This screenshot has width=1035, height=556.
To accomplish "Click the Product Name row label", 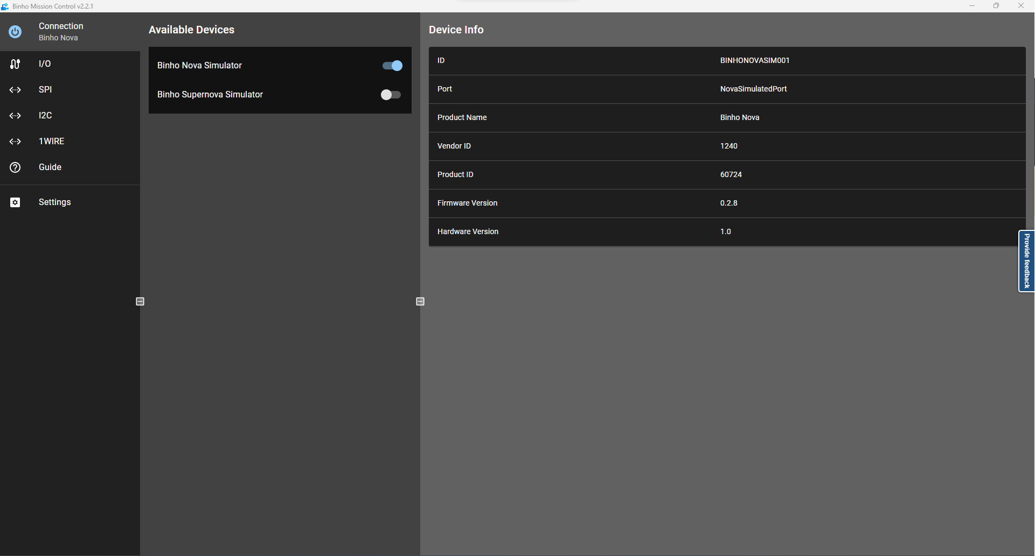I will 462,118.
